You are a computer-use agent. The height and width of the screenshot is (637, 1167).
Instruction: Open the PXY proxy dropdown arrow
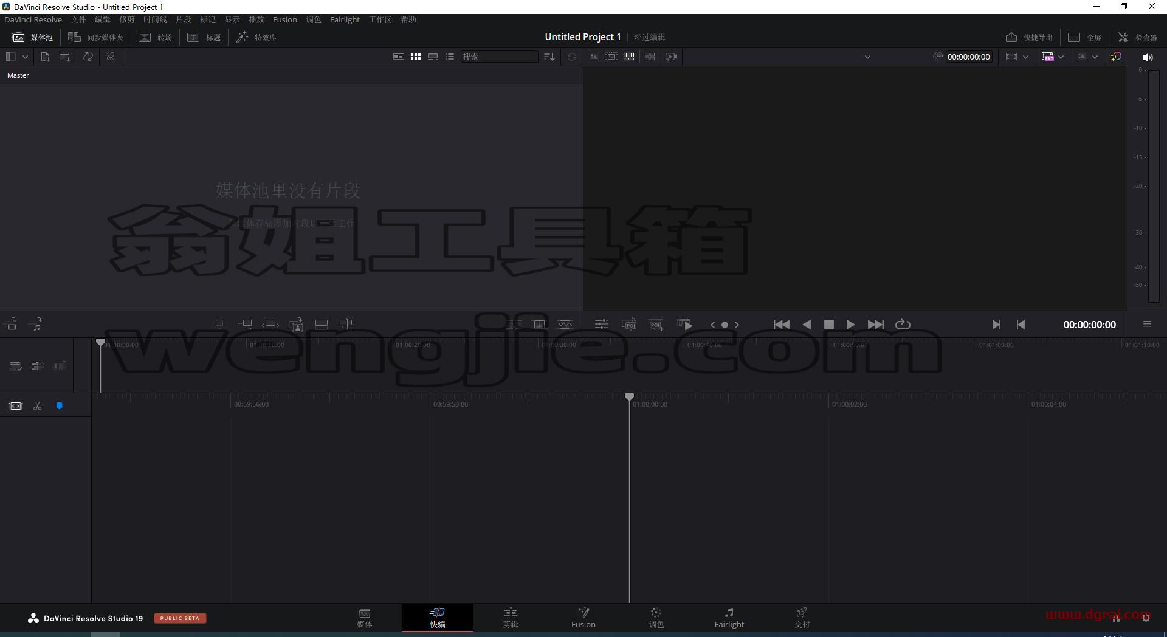click(1061, 57)
